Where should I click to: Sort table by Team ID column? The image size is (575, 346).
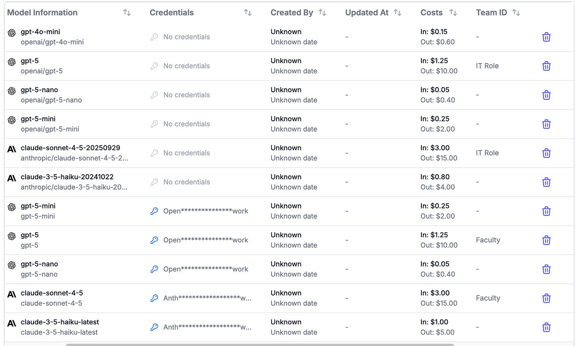click(516, 13)
